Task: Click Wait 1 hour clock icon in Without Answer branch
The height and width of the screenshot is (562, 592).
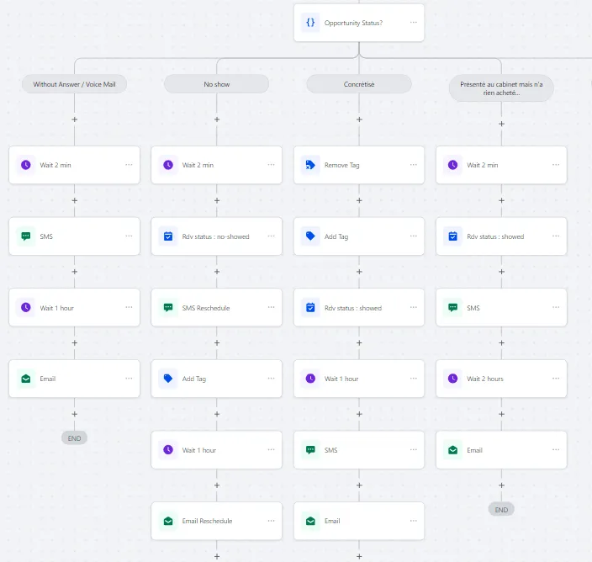Action: [26, 308]
